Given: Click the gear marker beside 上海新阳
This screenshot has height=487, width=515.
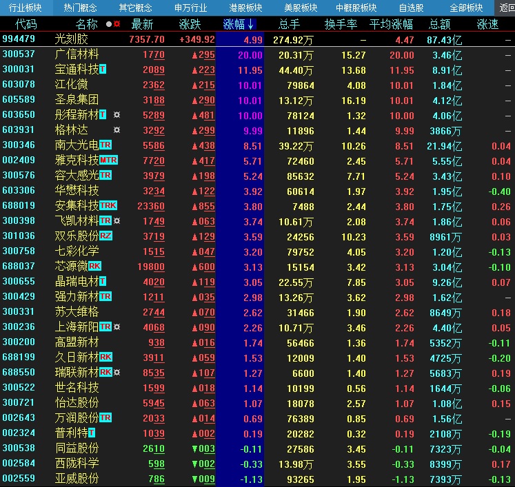Looking at the screenshot, I should pos(117,327).
